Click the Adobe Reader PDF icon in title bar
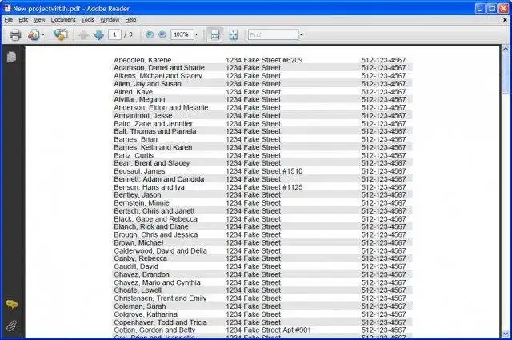The image size is (512, 340). [x=7, y=8]
